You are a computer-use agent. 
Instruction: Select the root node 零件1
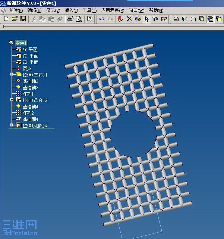coord(21,43)
